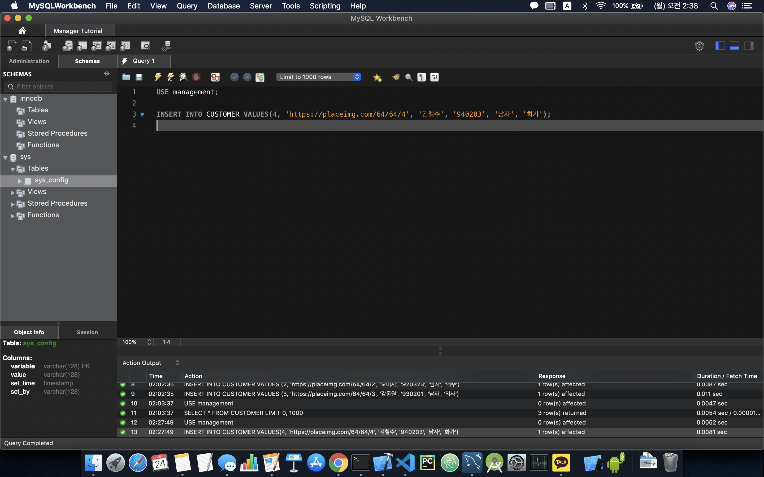The image size is (764, 477).
Task: Toggle the right secondary sidebar visibility
Action: click(749, 46)
